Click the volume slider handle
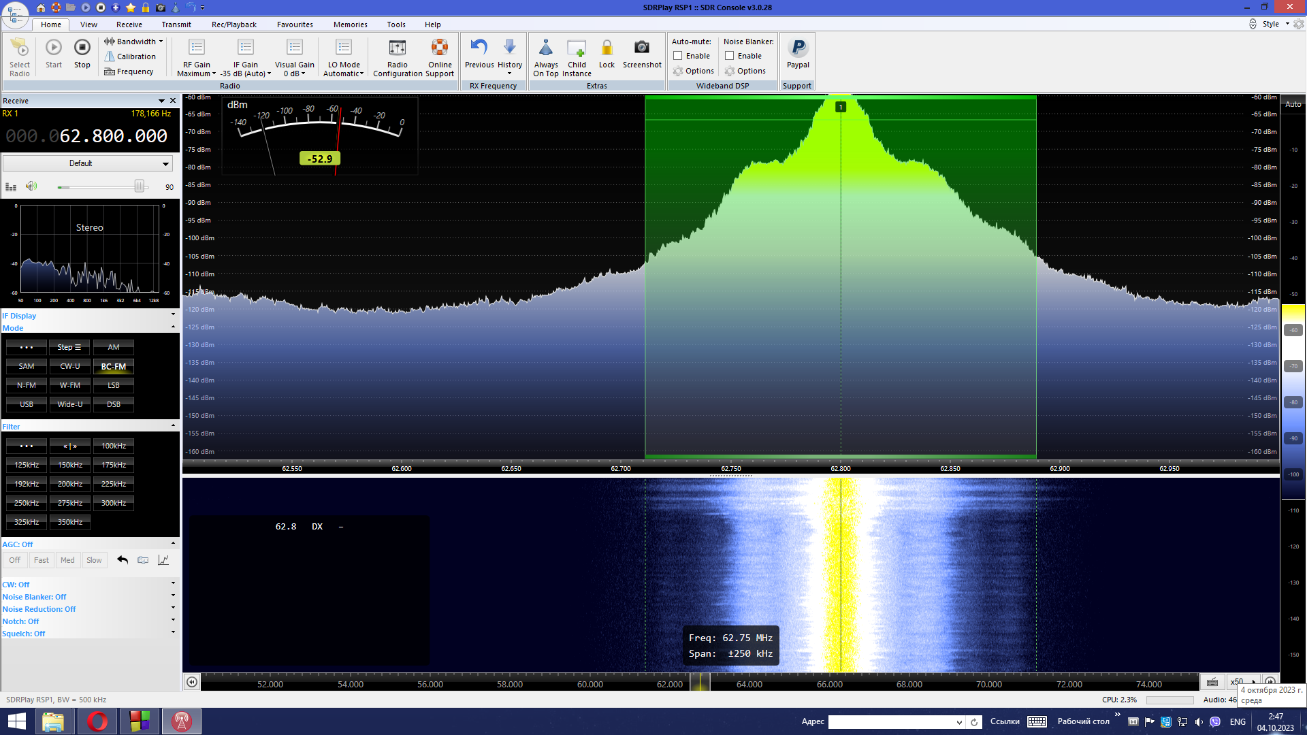Viewport: 1307px width, 735px height. point(139,186)
